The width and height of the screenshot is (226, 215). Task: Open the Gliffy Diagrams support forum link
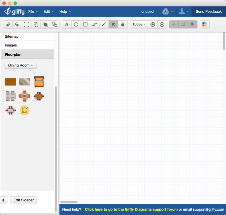[131, 209]
